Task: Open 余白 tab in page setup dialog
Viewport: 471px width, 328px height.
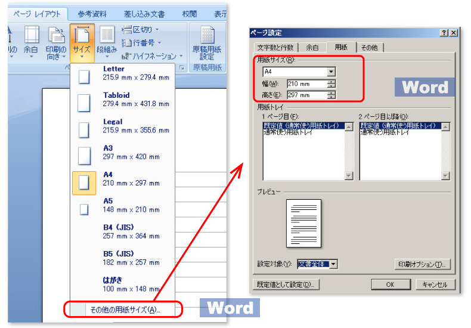Action: pyautogui.click(x=312, y=48)
